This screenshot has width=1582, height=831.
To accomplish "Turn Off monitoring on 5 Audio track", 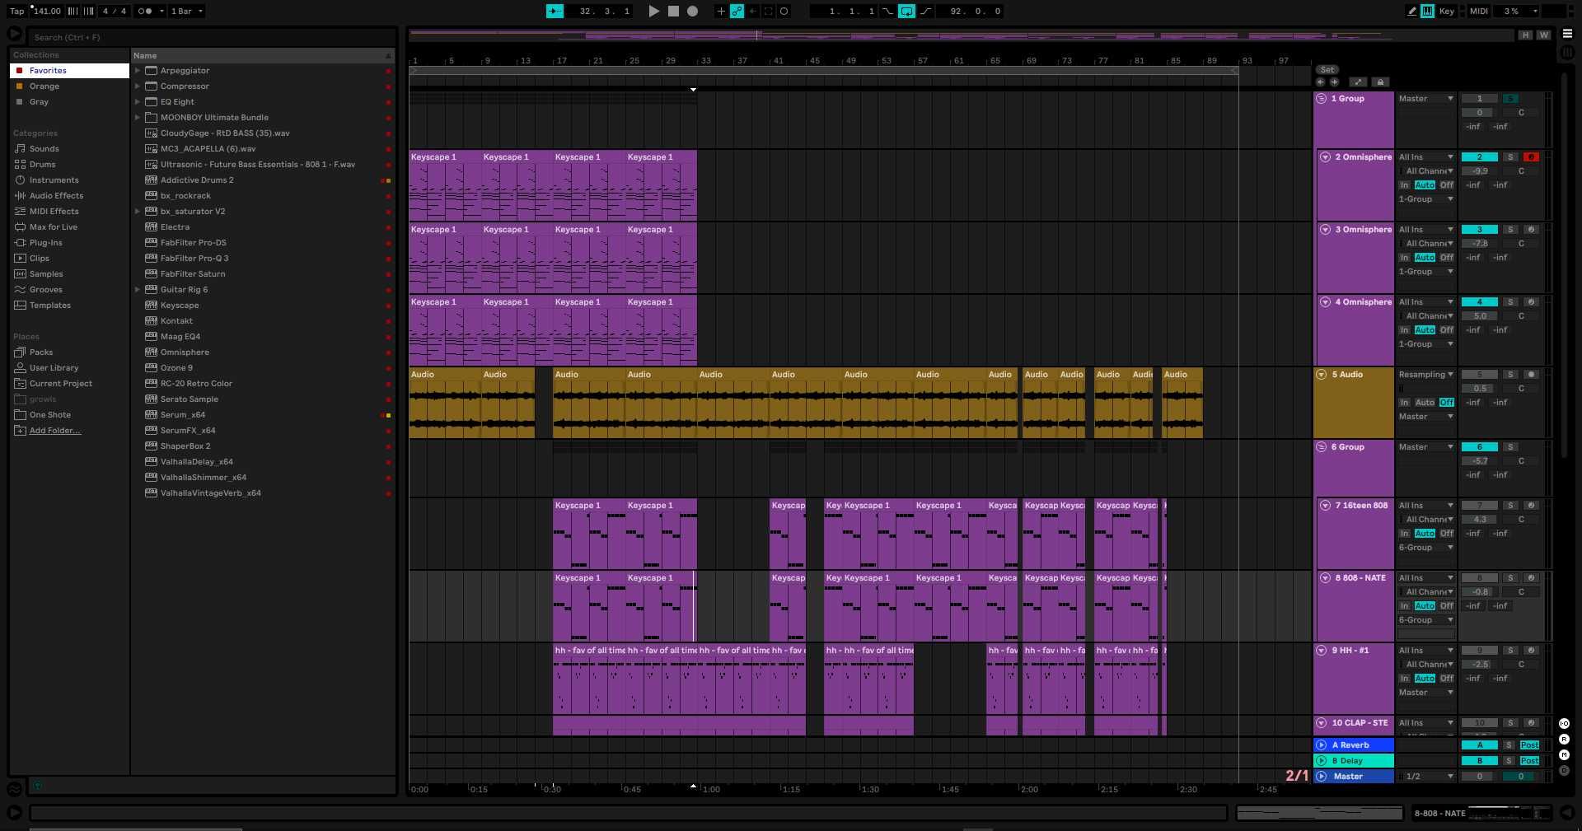I will pyautogui.click(x=1446, y=403).
